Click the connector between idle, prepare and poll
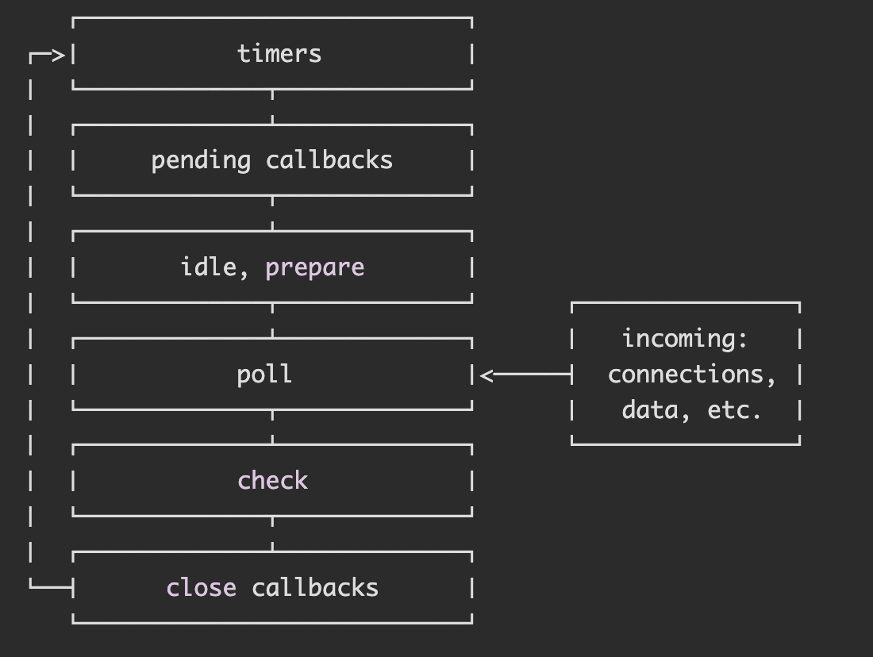 tap(273, 320)
